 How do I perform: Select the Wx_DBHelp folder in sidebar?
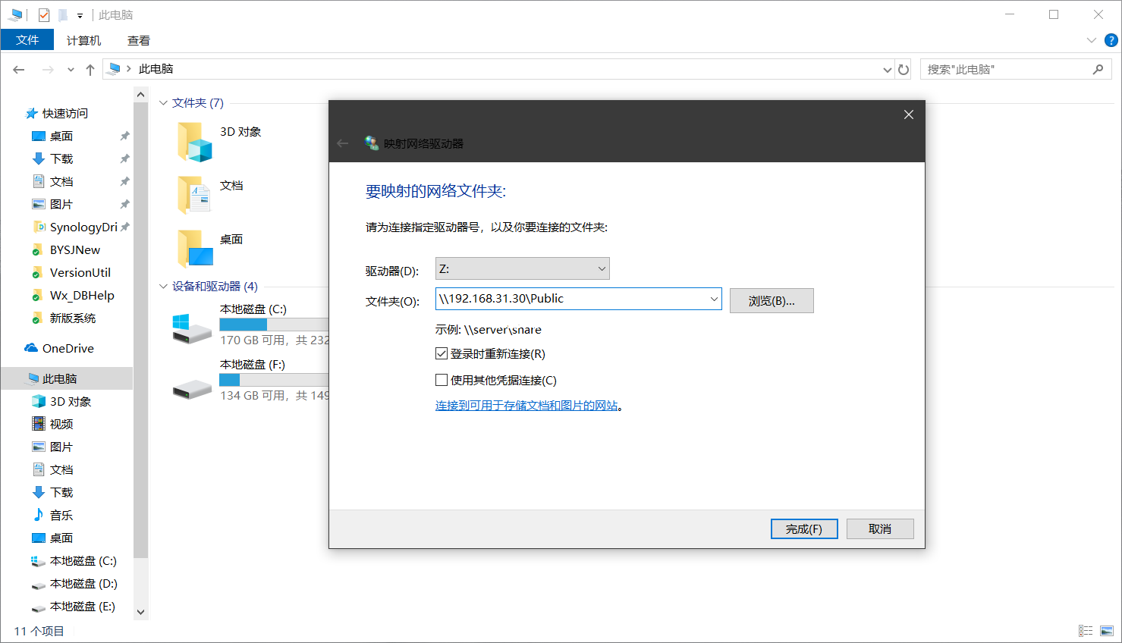(x=82, y=296)
